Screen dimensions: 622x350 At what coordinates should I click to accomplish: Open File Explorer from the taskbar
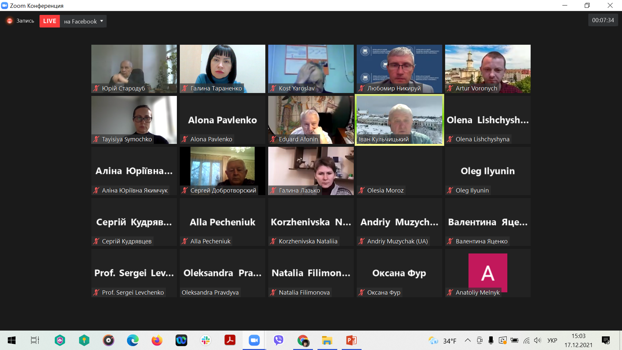tap(327, 340)
